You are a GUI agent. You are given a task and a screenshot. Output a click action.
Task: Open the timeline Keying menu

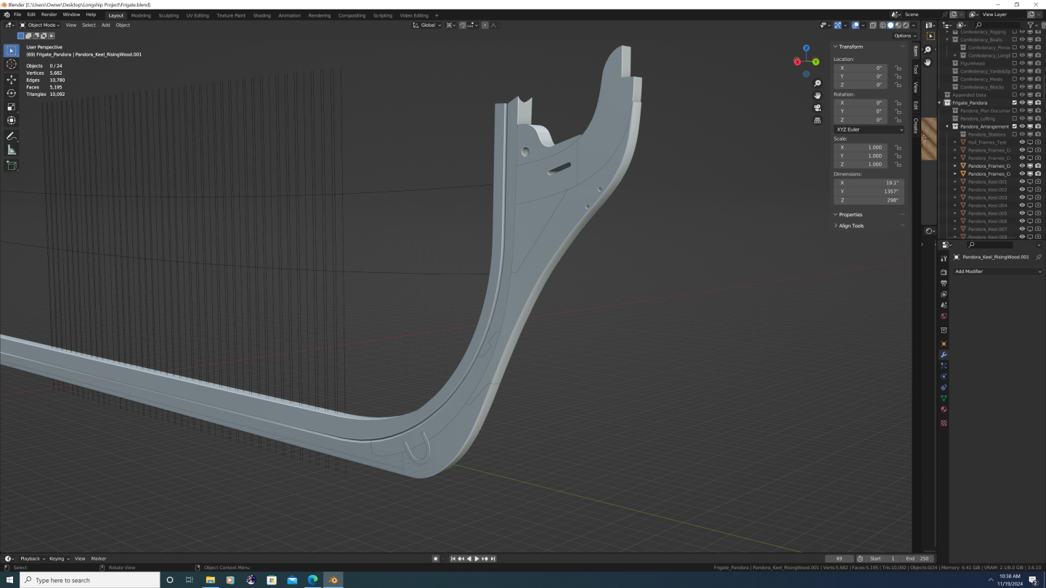click(x=58, y=558)
